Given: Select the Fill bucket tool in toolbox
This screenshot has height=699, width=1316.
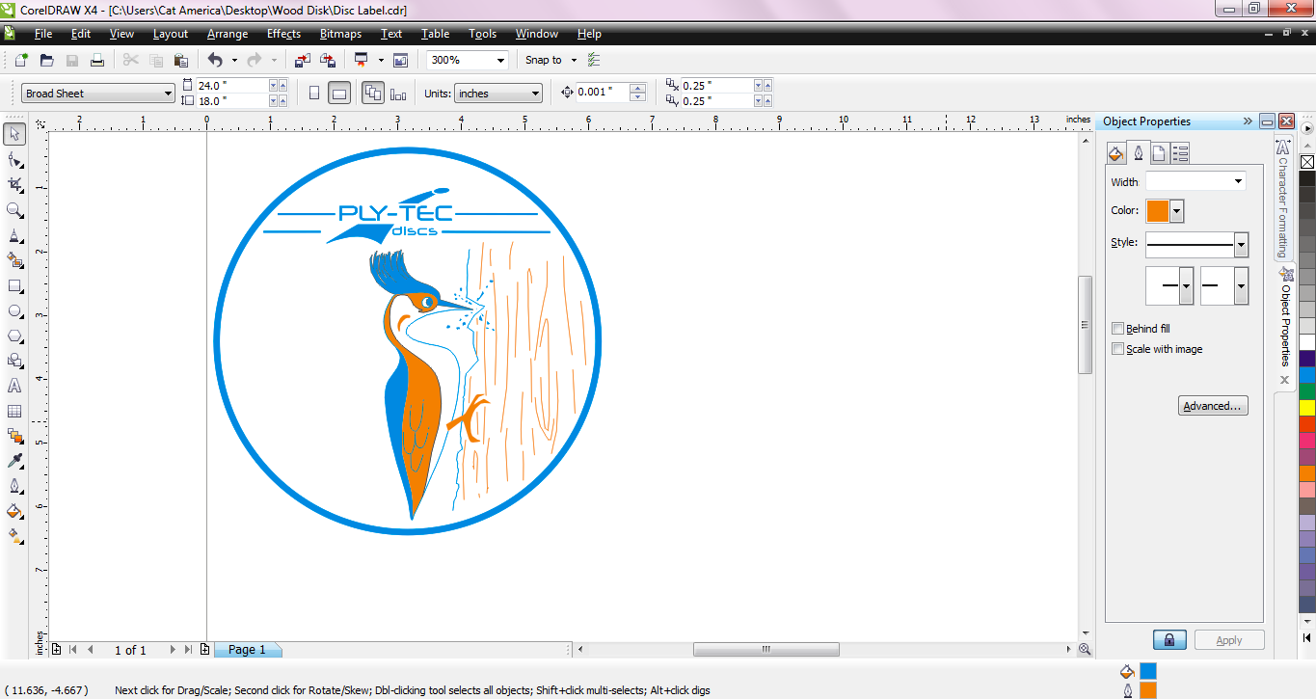Looking at the screenshot, I should coord(14,511).
